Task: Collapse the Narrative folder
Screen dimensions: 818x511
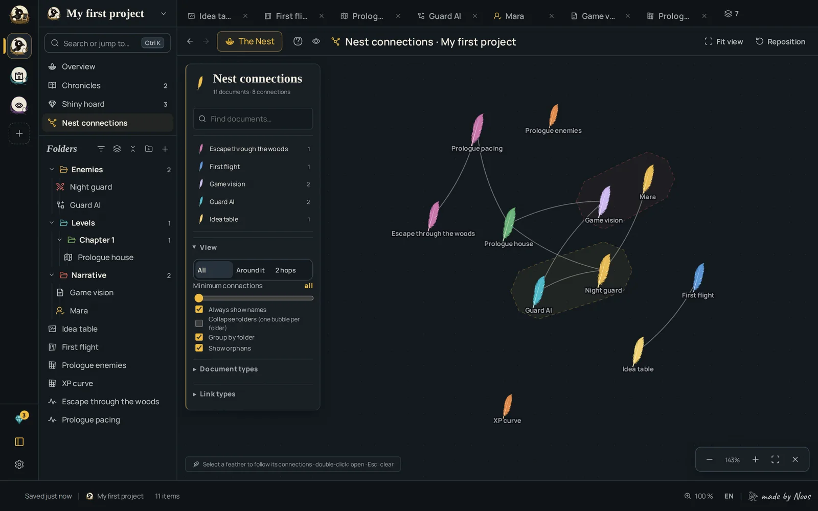Action: coord(52,275)
